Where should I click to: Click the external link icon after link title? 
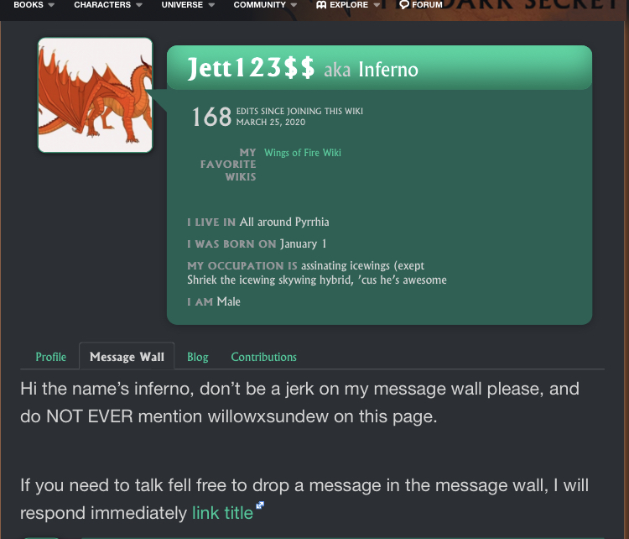click(x=260, y=505)
